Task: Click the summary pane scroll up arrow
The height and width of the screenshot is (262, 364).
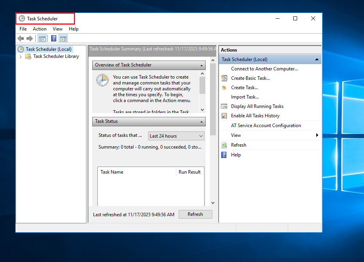Action: point(213,60)
